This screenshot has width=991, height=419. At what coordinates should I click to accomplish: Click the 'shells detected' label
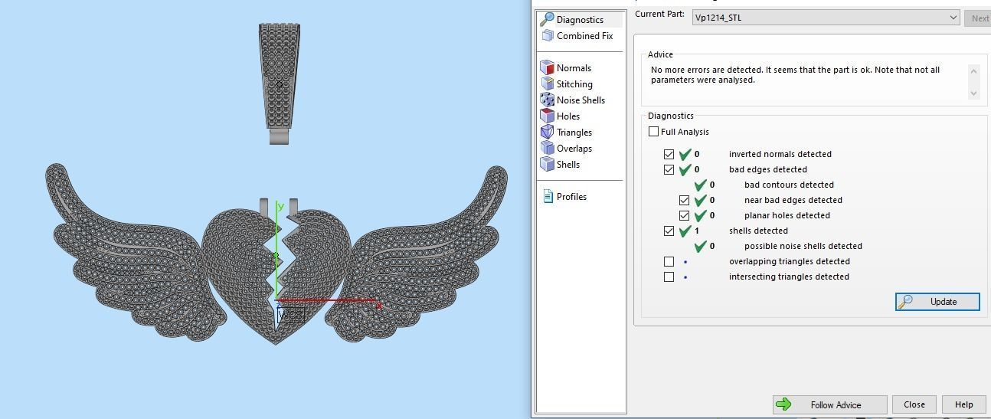758,231
